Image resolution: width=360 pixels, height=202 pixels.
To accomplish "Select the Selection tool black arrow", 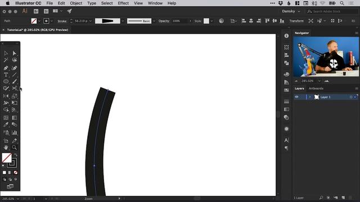I will pyautogui.click(x=6, y=53).
